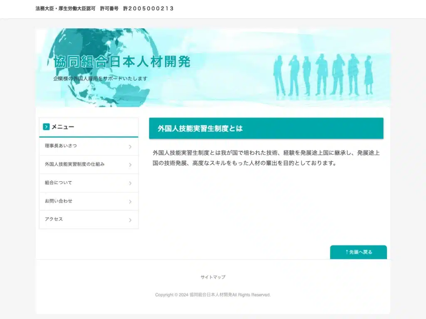This screenshot has height=319, width=426.
Task: Select 組合について in the menu
Action: click(89, 183)
